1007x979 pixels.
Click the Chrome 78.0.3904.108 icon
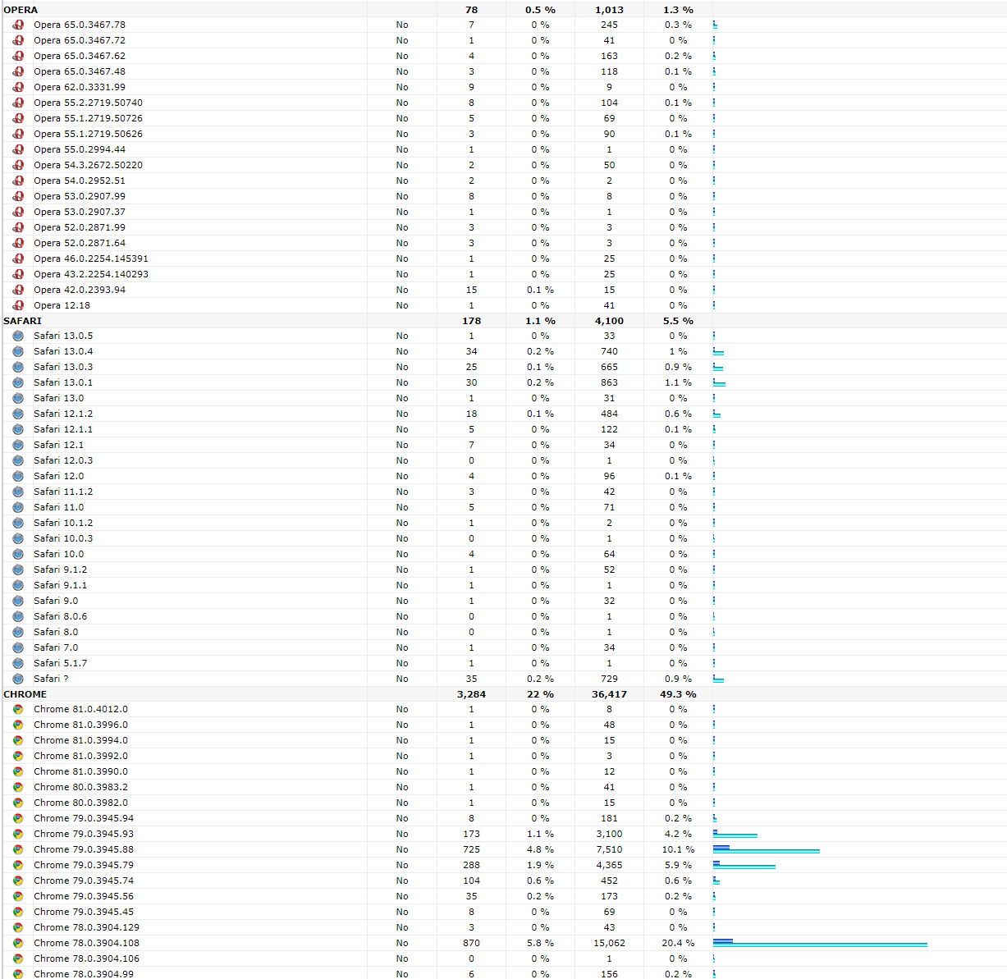click(18, 943)
